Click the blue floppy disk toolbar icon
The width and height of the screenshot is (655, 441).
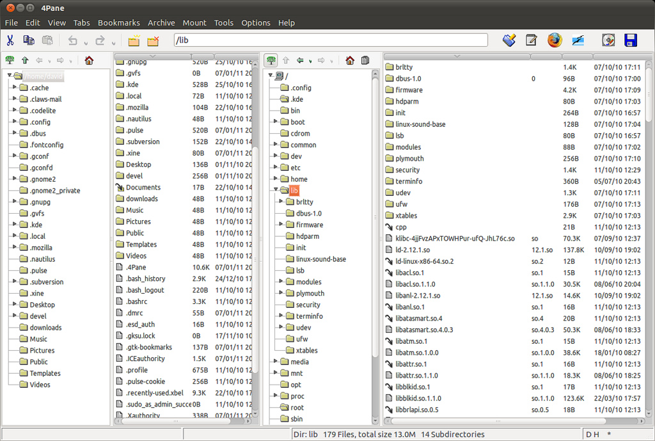pyautogui.click(x=631, y=40)
